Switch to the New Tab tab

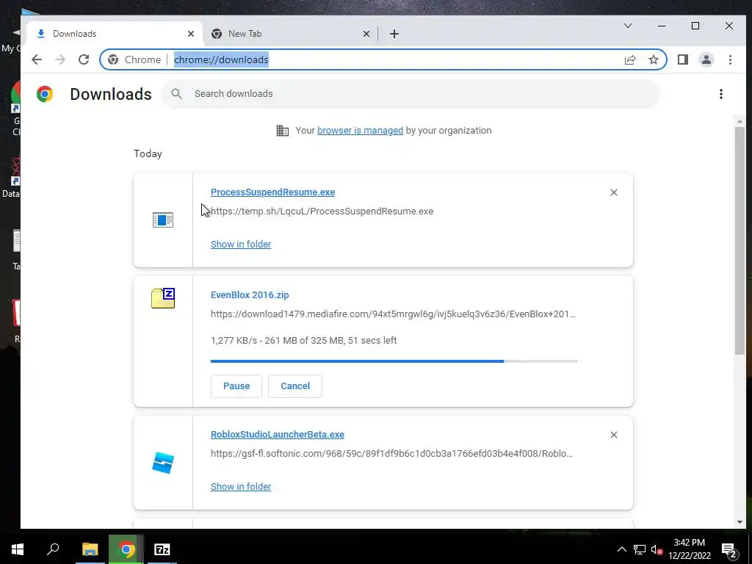click(x=289, y=34)
